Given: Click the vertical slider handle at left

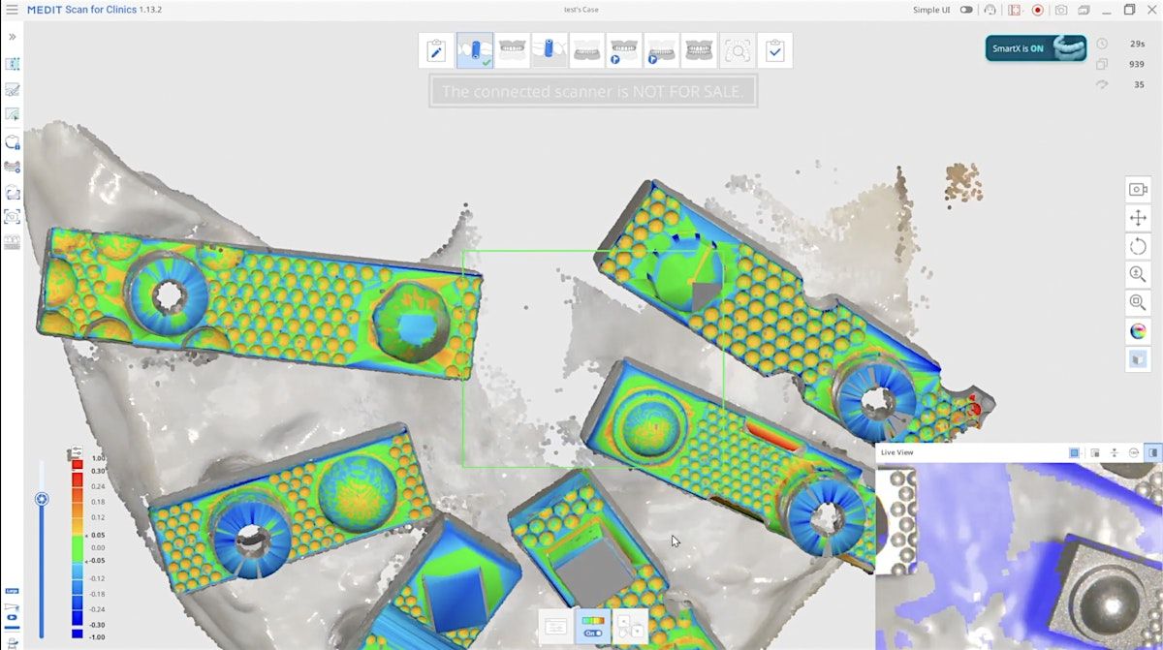Looking at the screenshot, I should coord(42,500).
